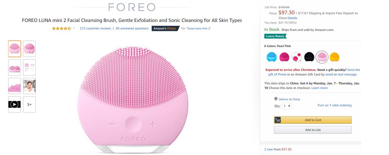The height and width of the screenshot is (155, 389).
Task: Open the Qty quantity dropdown
Action: pos(287,106)
